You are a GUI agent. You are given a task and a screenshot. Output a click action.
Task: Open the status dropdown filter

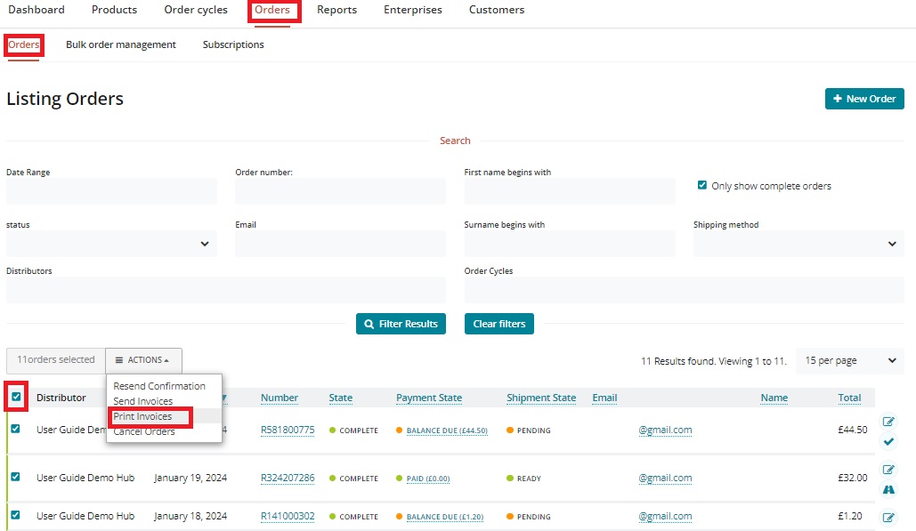111,244
